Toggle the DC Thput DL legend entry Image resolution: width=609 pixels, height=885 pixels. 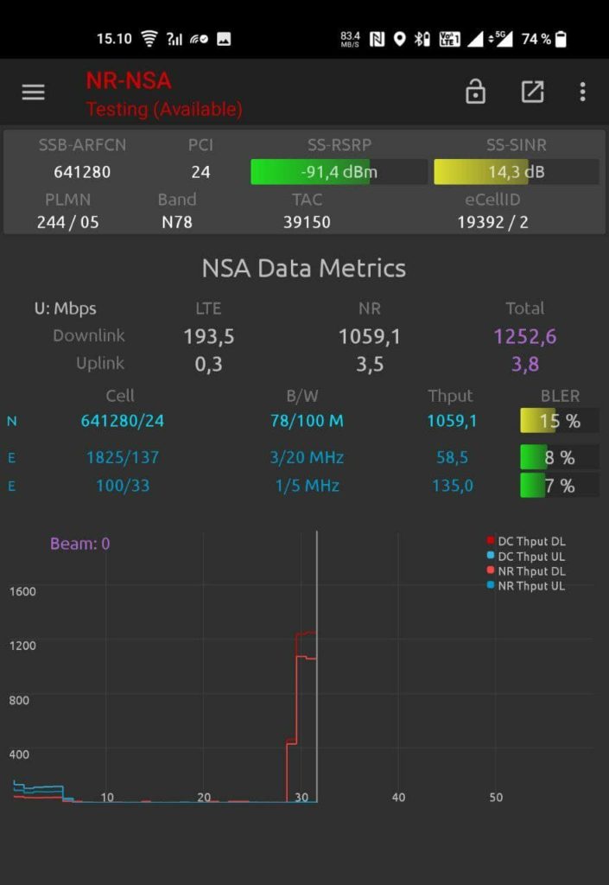point(525,542)
